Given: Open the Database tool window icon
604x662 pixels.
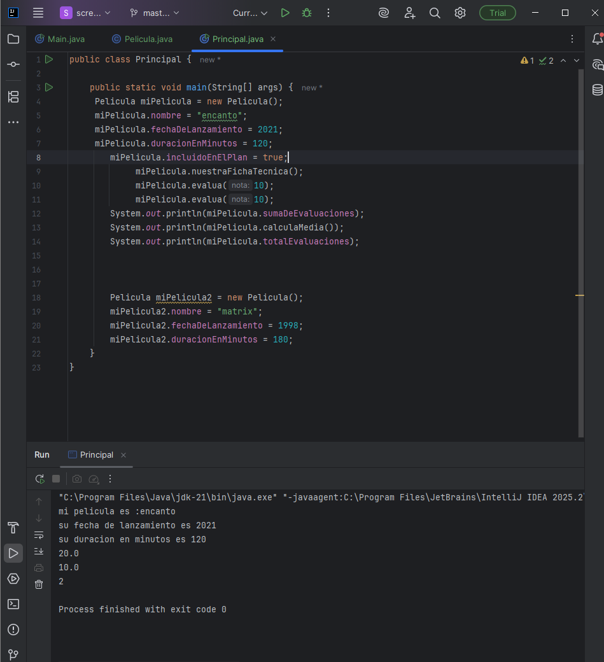Looking at the screenshot, I should 597,90.
